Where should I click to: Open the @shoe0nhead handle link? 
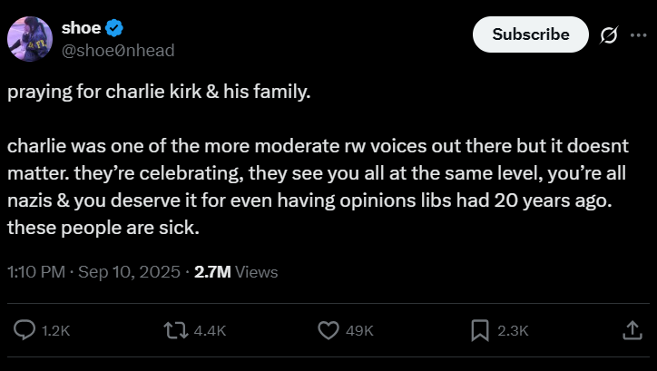tap(117, 50)
